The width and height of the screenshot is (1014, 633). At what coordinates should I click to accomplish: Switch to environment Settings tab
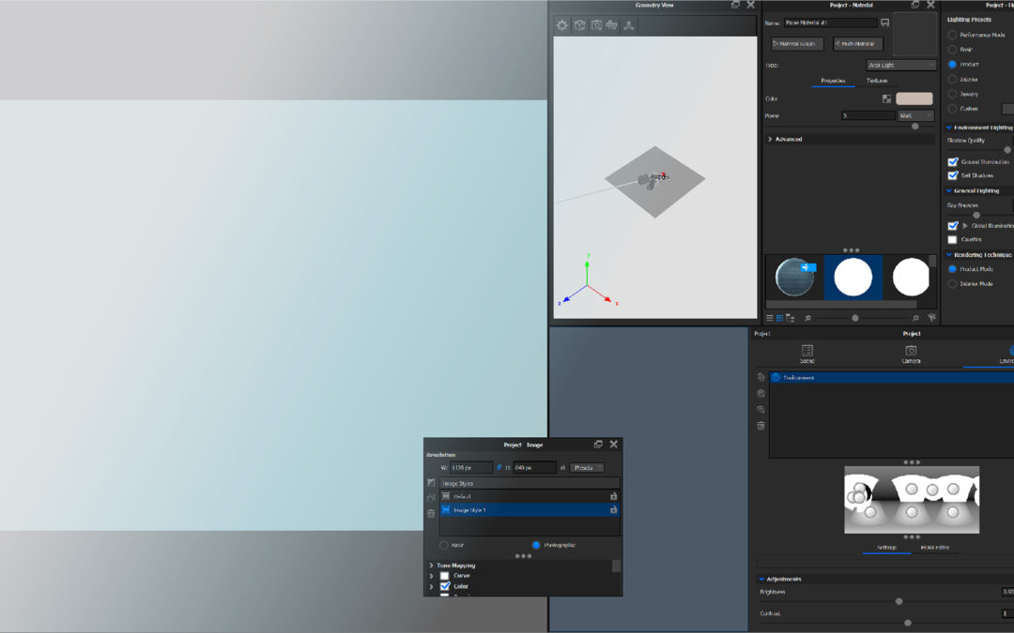[x=886, y=548]
